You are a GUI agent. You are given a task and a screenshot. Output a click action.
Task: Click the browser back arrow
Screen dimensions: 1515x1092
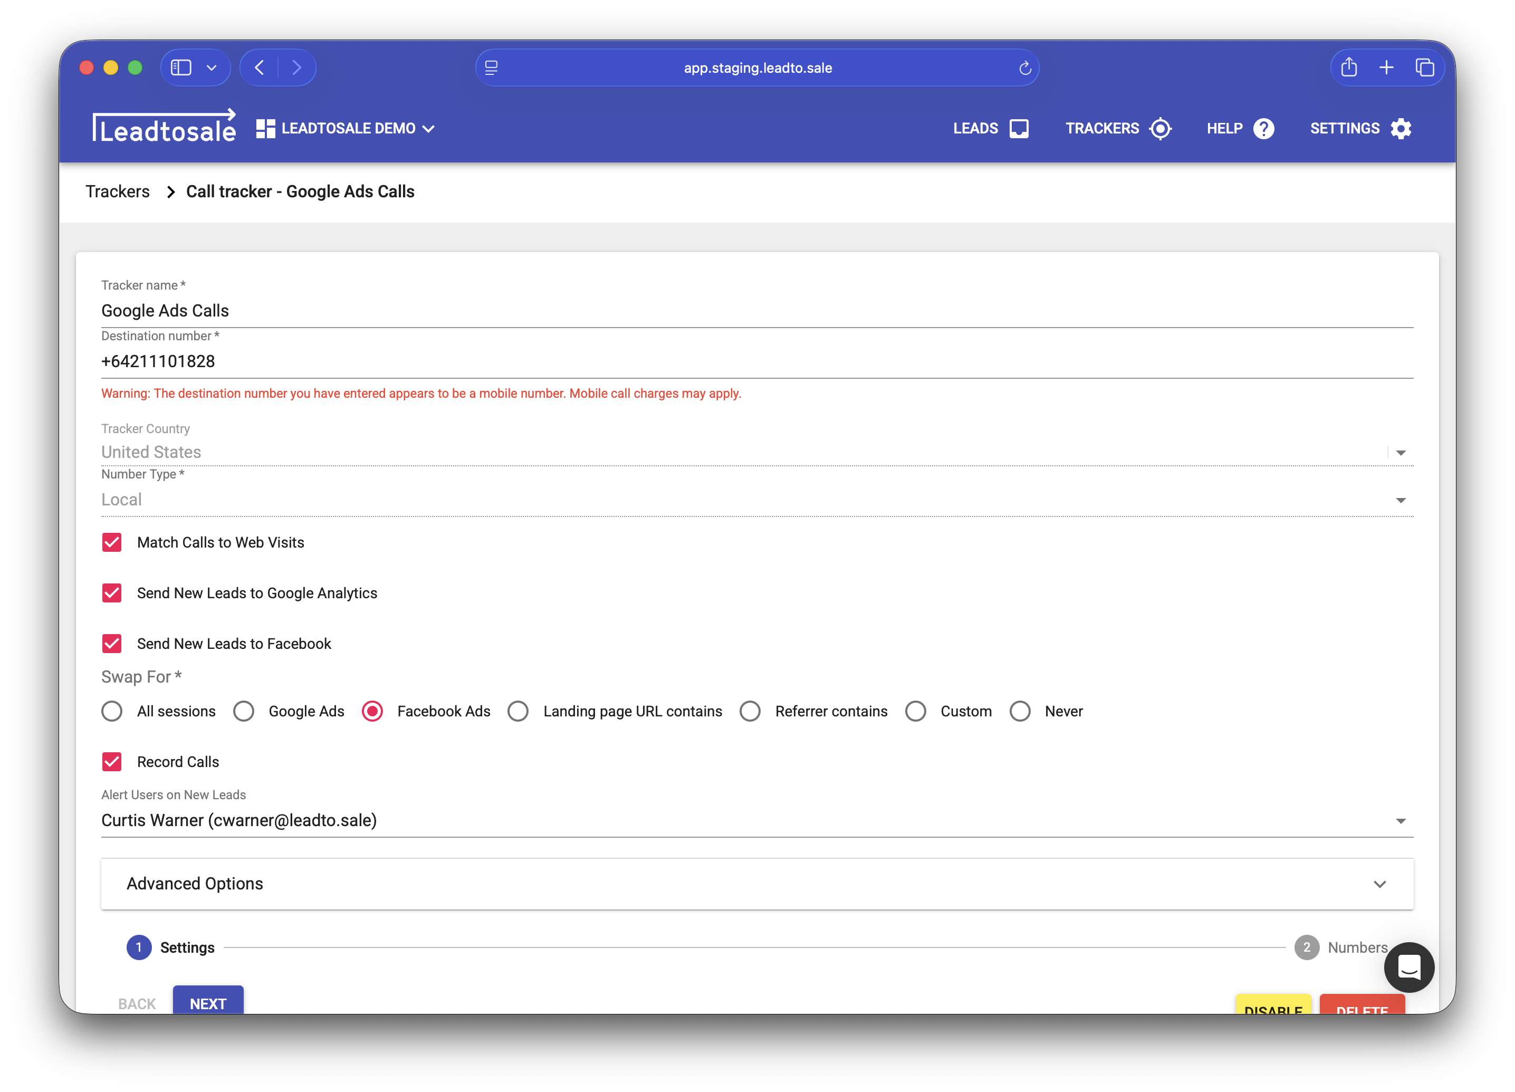[x=260, y=68]
